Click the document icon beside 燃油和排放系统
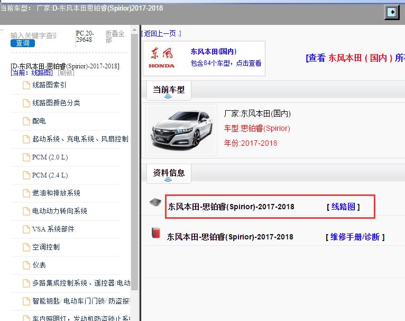 [26, 193]
